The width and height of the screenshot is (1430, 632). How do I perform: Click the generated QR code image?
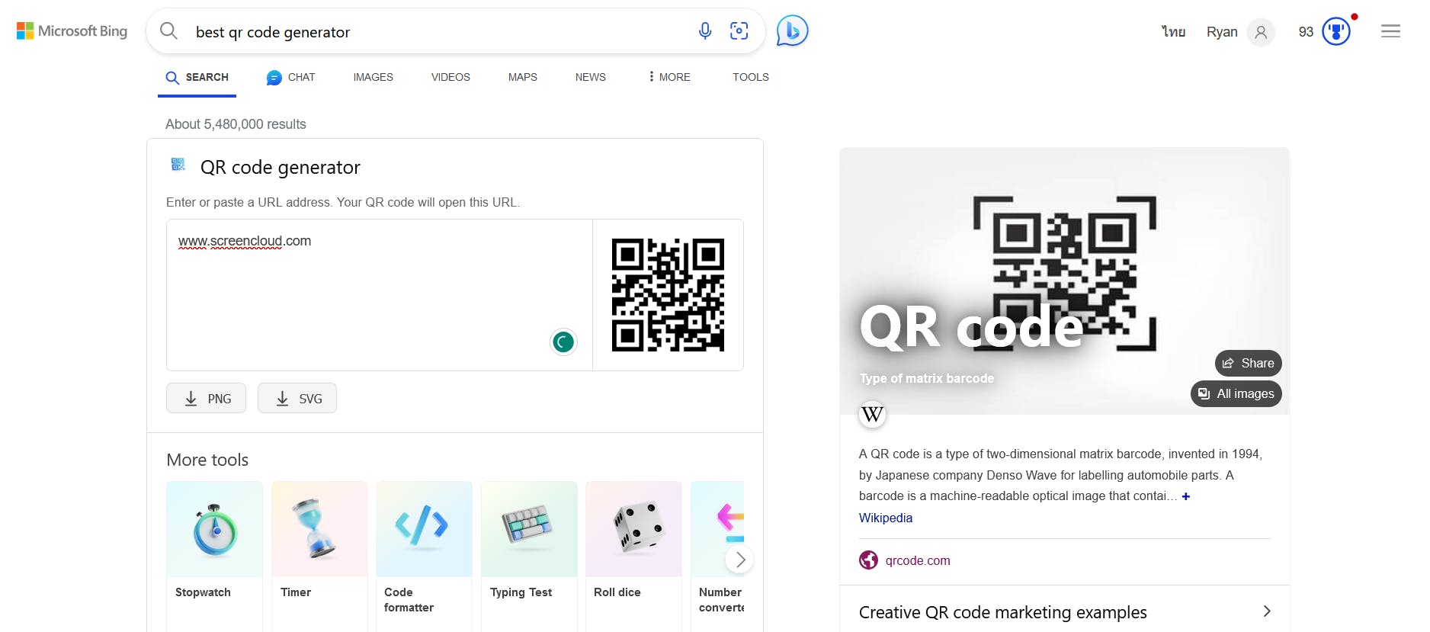point(668,295)
